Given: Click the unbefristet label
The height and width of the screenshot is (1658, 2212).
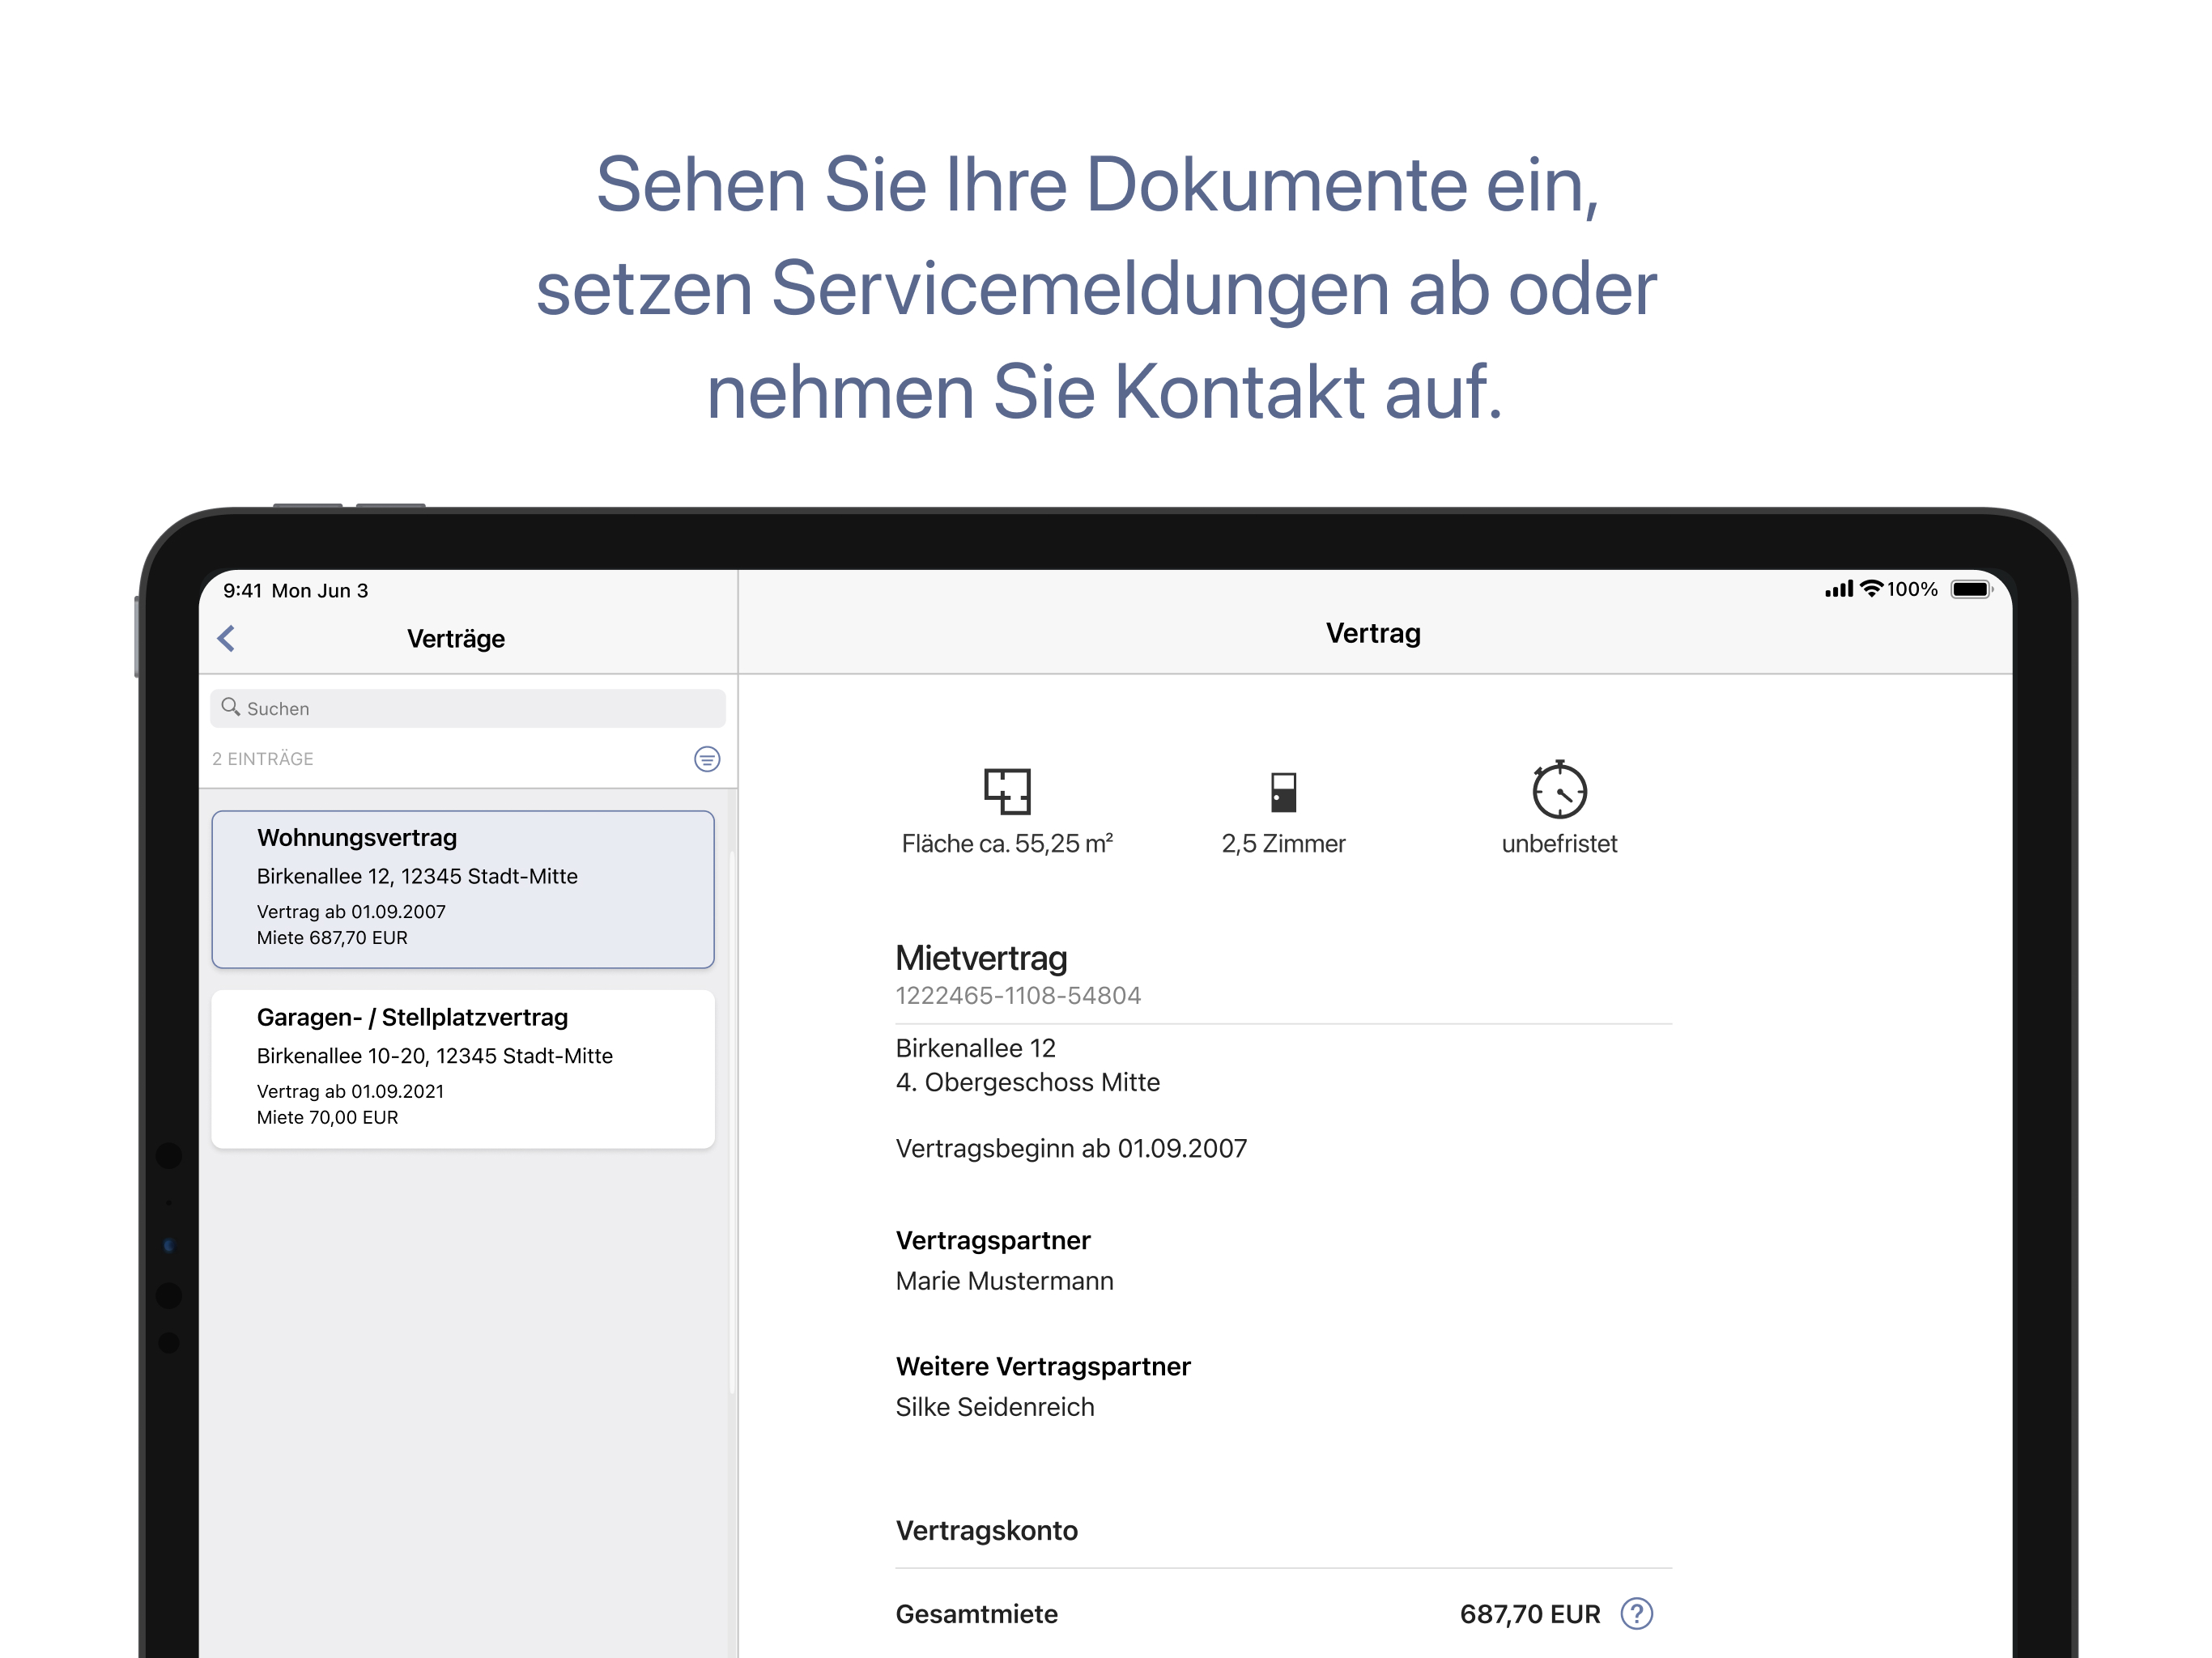Looking at the screenshot, I should (1559, 844).
